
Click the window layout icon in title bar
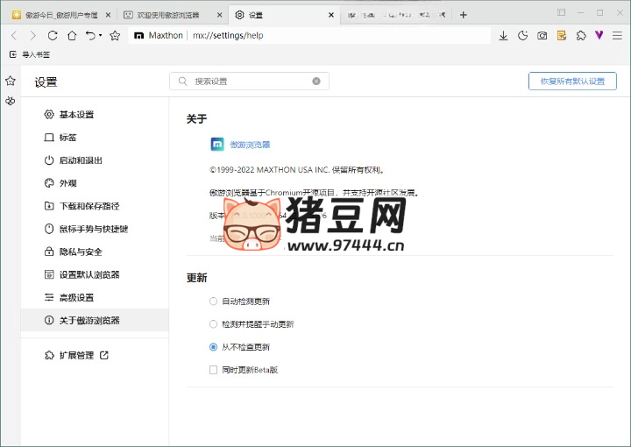561,12
